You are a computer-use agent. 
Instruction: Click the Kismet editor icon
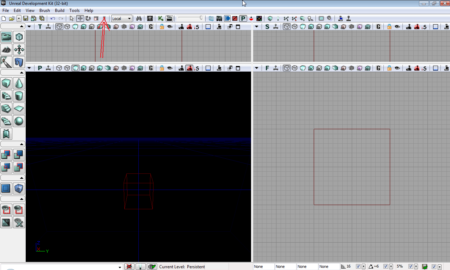(x=161, y=19)
